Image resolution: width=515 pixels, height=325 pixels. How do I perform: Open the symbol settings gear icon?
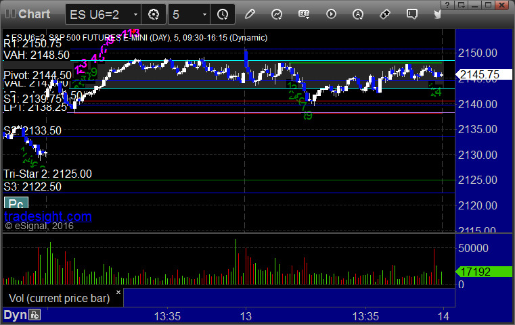pos(154,14)
